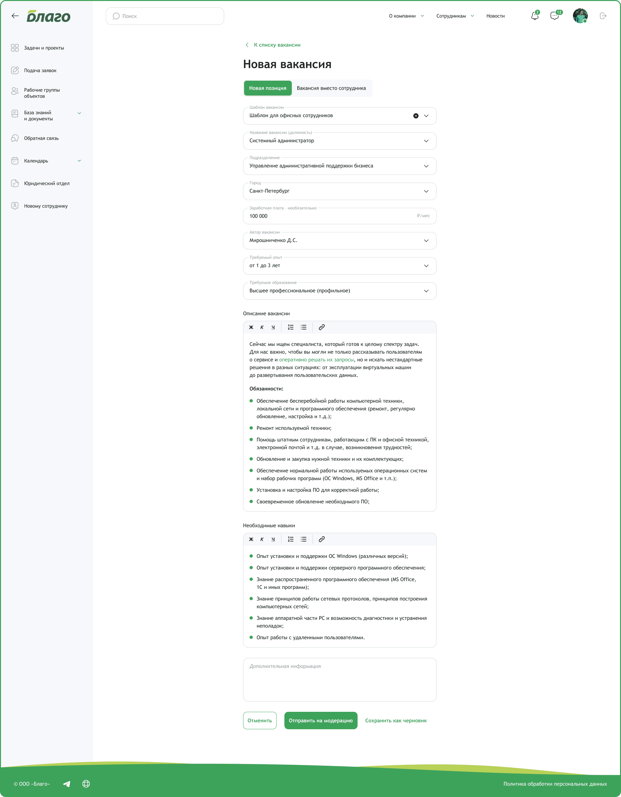Open the О компании menu
Screen dimensions: 621x797
tap(407, 16)
